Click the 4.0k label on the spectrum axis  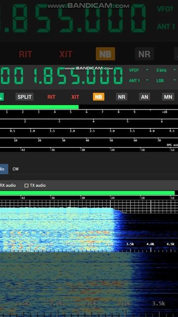(x=150, y=244)
